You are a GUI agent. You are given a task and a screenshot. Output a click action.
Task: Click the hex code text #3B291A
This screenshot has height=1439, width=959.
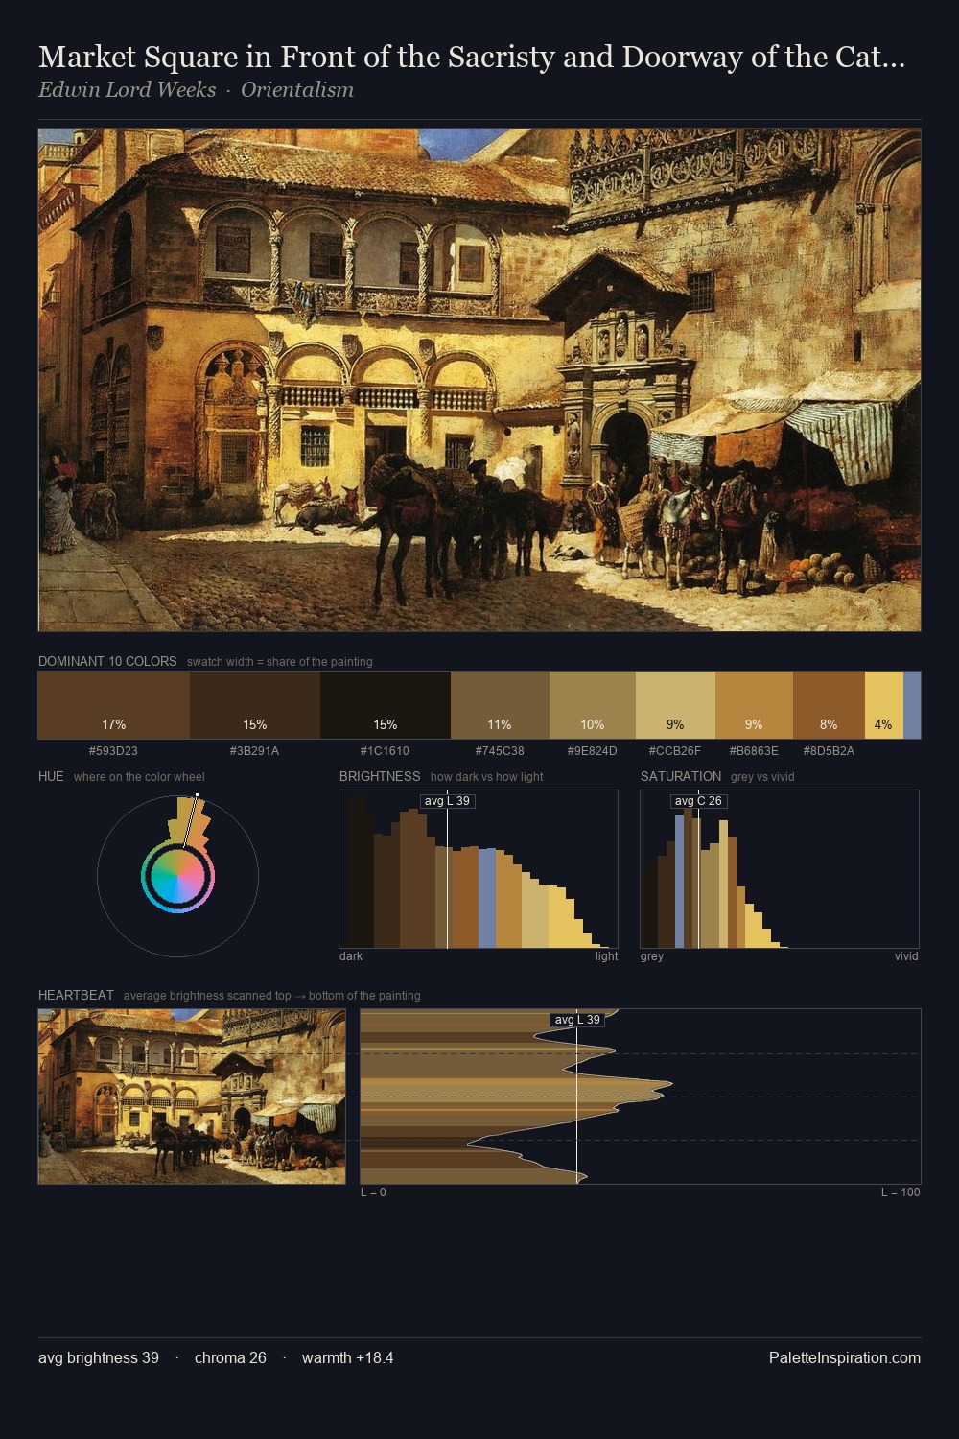[x=254, y=751]
